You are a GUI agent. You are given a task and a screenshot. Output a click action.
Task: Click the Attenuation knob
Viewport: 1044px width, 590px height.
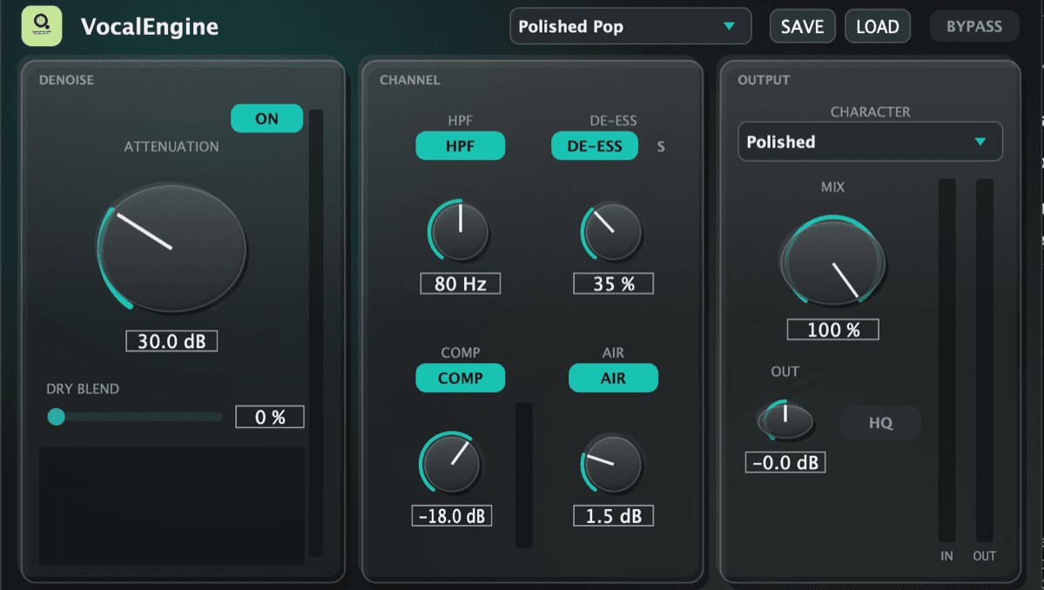(x=172, y=247)
